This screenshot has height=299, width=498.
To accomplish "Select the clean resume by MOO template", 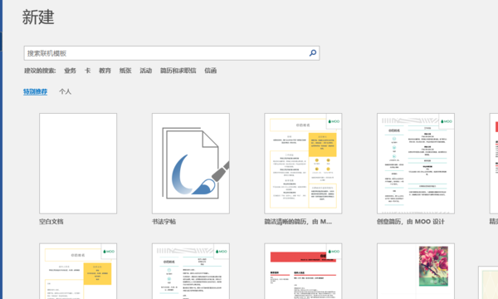I will tap(303, 164).
